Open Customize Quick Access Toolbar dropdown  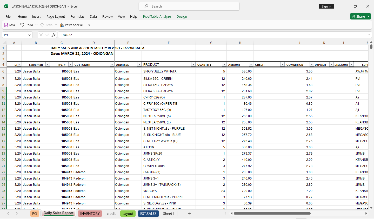89,25
